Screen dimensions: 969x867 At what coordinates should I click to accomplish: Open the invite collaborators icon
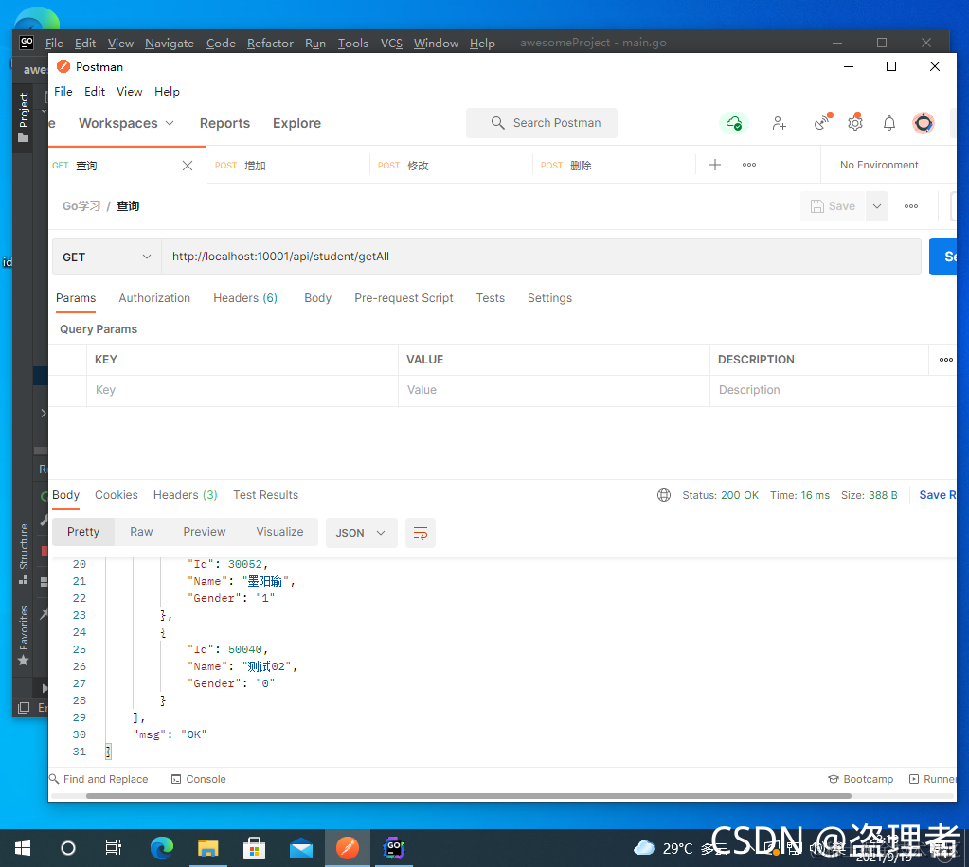780,123
